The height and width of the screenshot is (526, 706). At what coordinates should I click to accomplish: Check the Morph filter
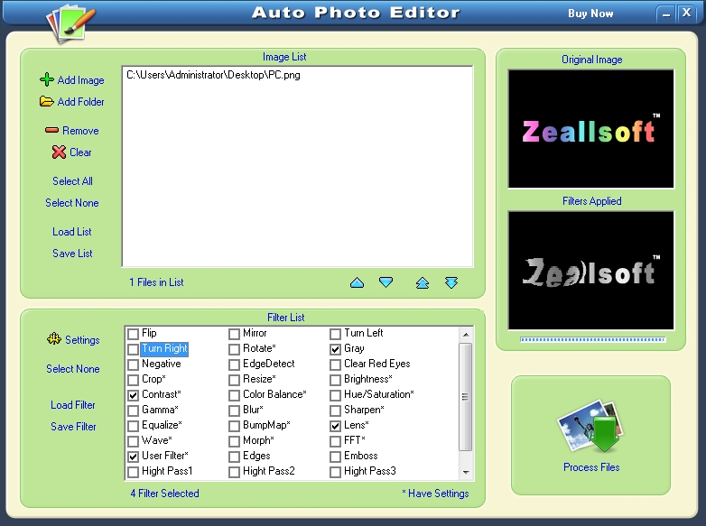(234, 441)
